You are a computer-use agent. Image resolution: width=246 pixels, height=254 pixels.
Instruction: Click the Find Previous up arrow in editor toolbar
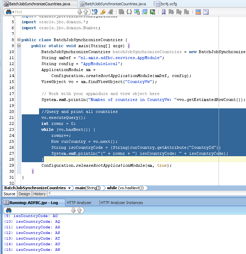(x=85, y=12)
